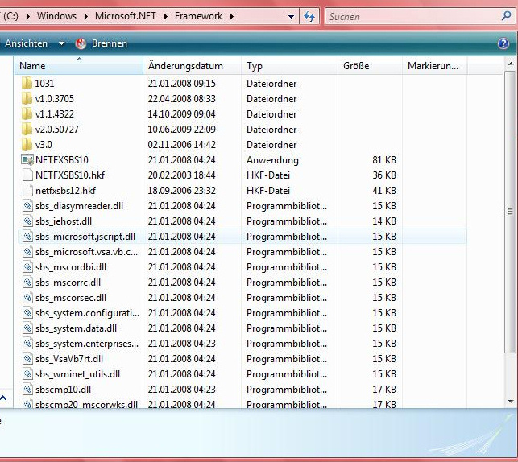Click the v3.0 folder icon

[x=27, y=145]
